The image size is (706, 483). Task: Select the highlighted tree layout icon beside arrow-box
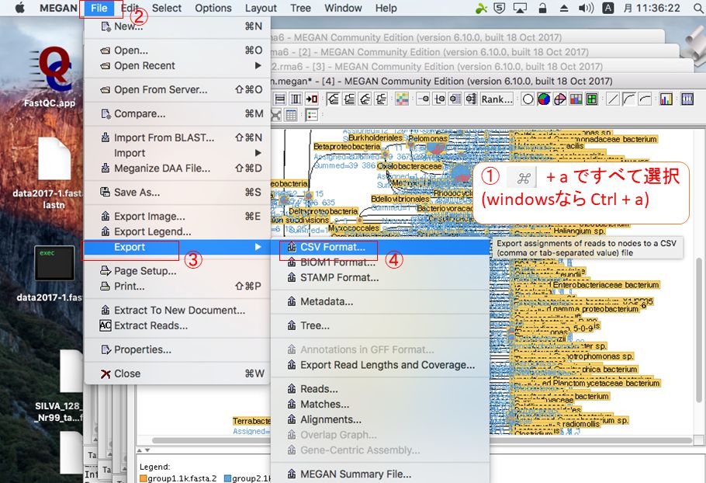point(333,99)
